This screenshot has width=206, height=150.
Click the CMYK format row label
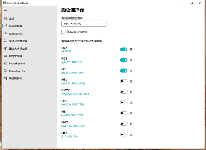(x=66, y=90)
